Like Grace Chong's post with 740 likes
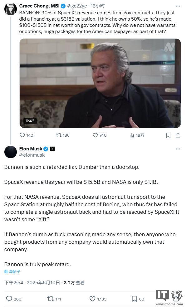The height and width of the screenshot is (308, 186). coord(100,135)
